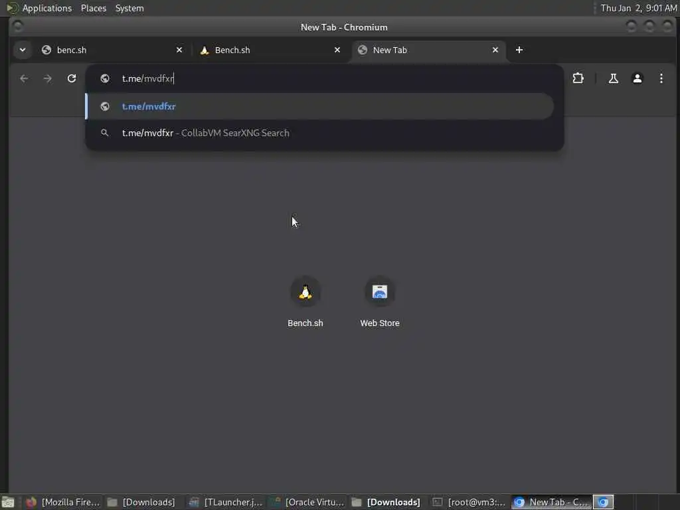Click the last Chromium icon in taskbar

pos(603,502)
